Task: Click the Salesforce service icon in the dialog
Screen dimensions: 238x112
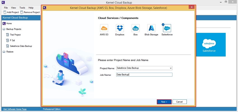Action: coord(167,28)
